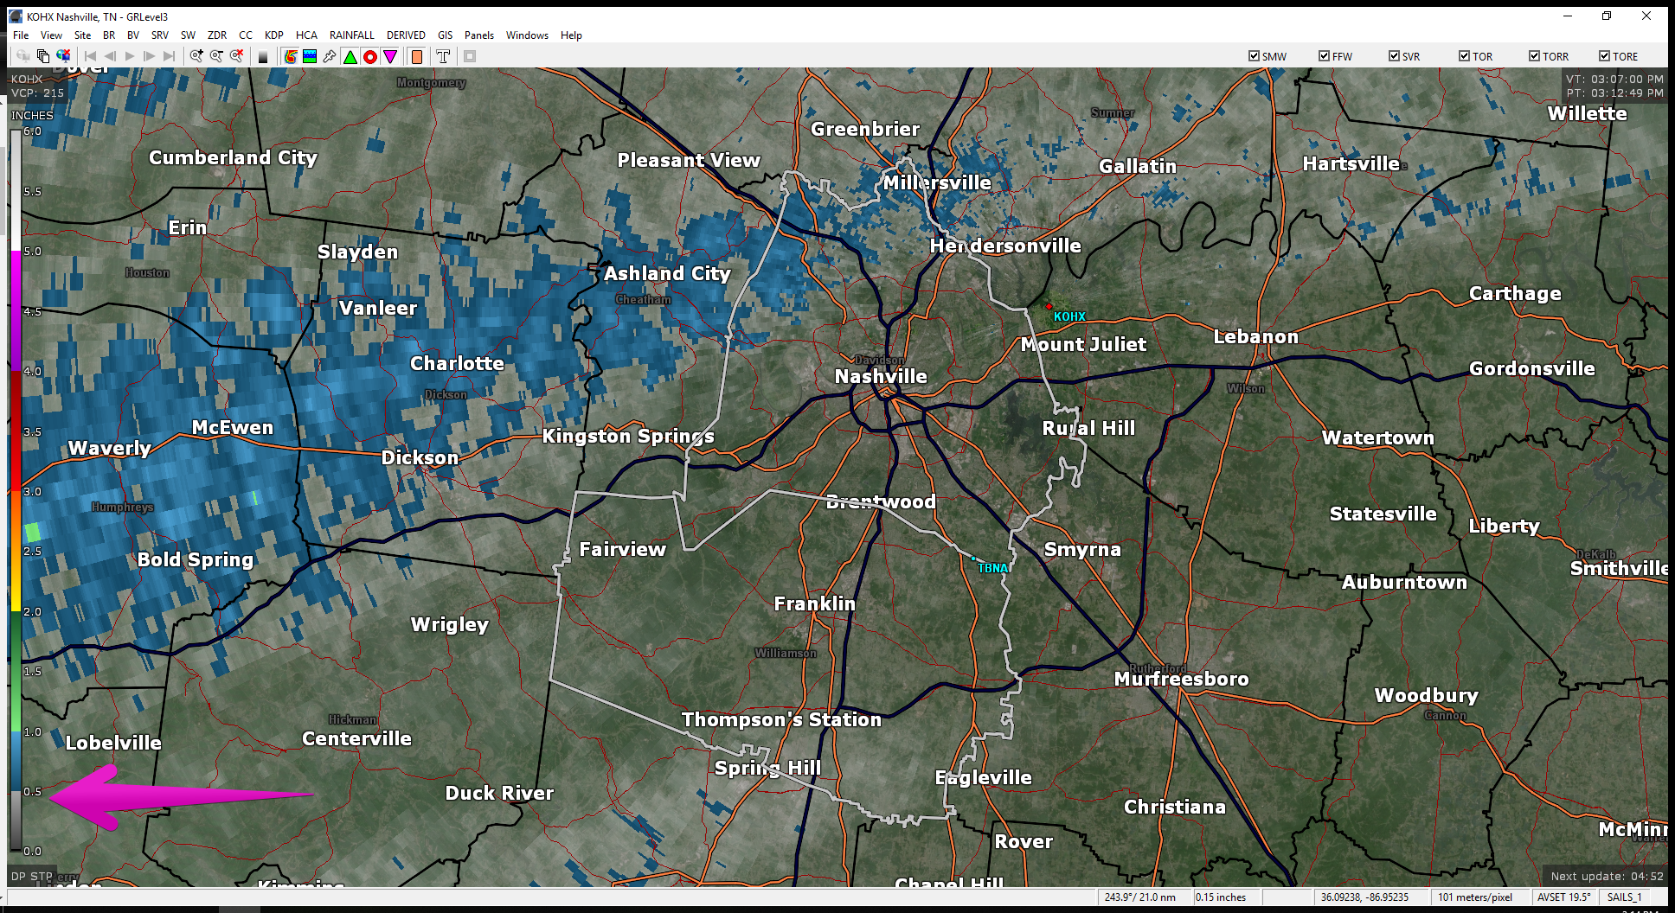Click the AVSET 19.5° status field
1675x913 pixels.
(1563, 897)
